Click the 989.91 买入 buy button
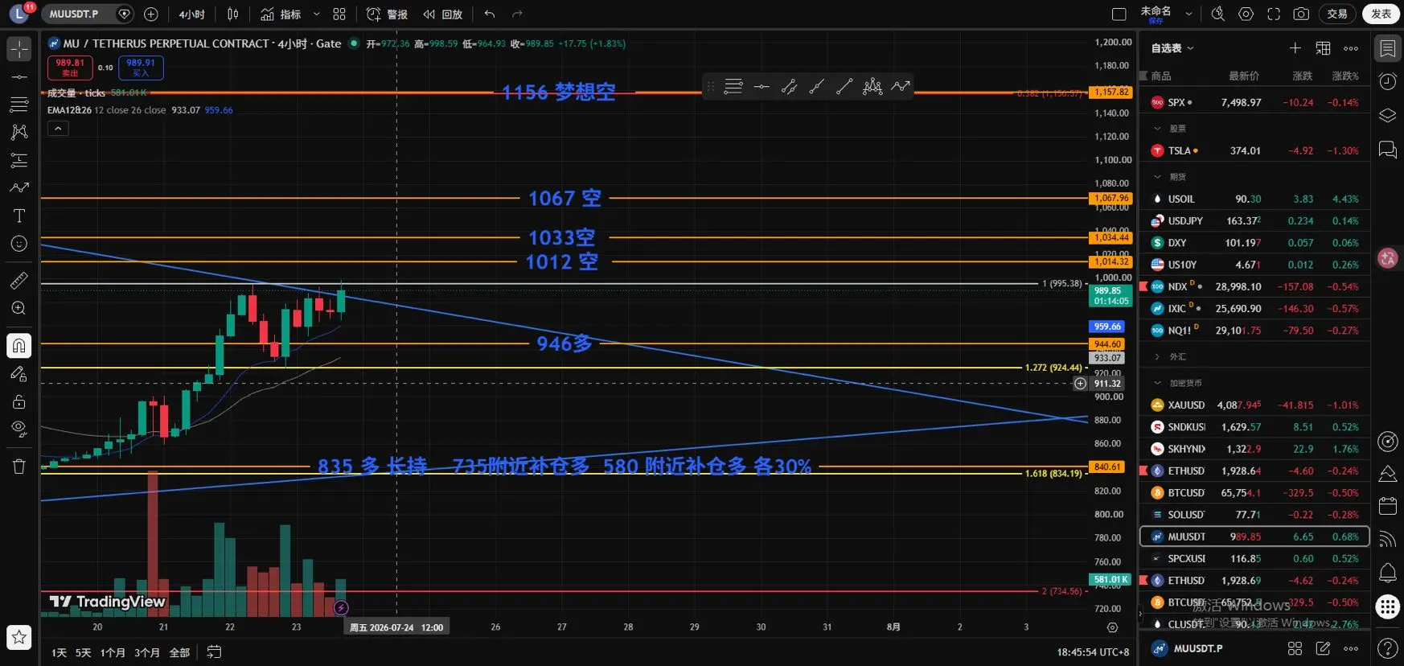1404x666 pixels. click(141, 68)
